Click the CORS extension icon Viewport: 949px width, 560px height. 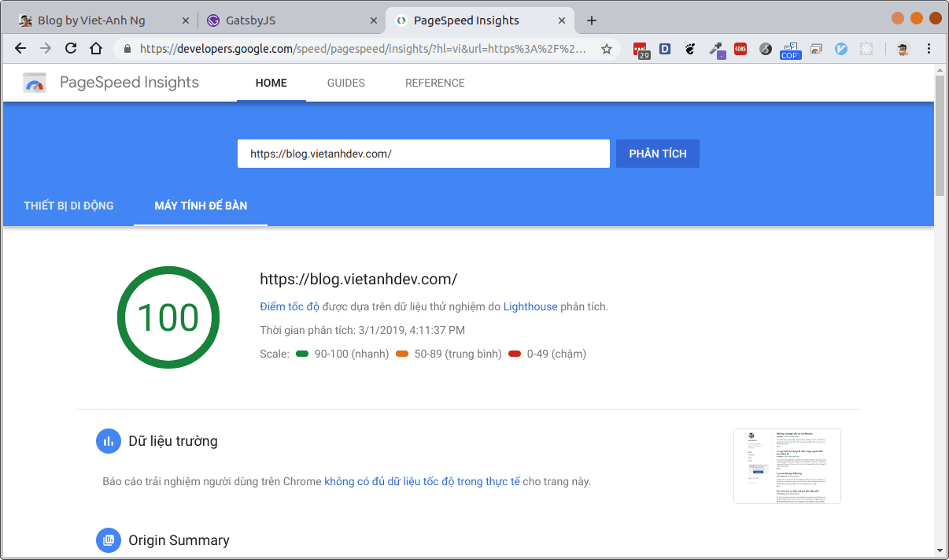[740, 49]
